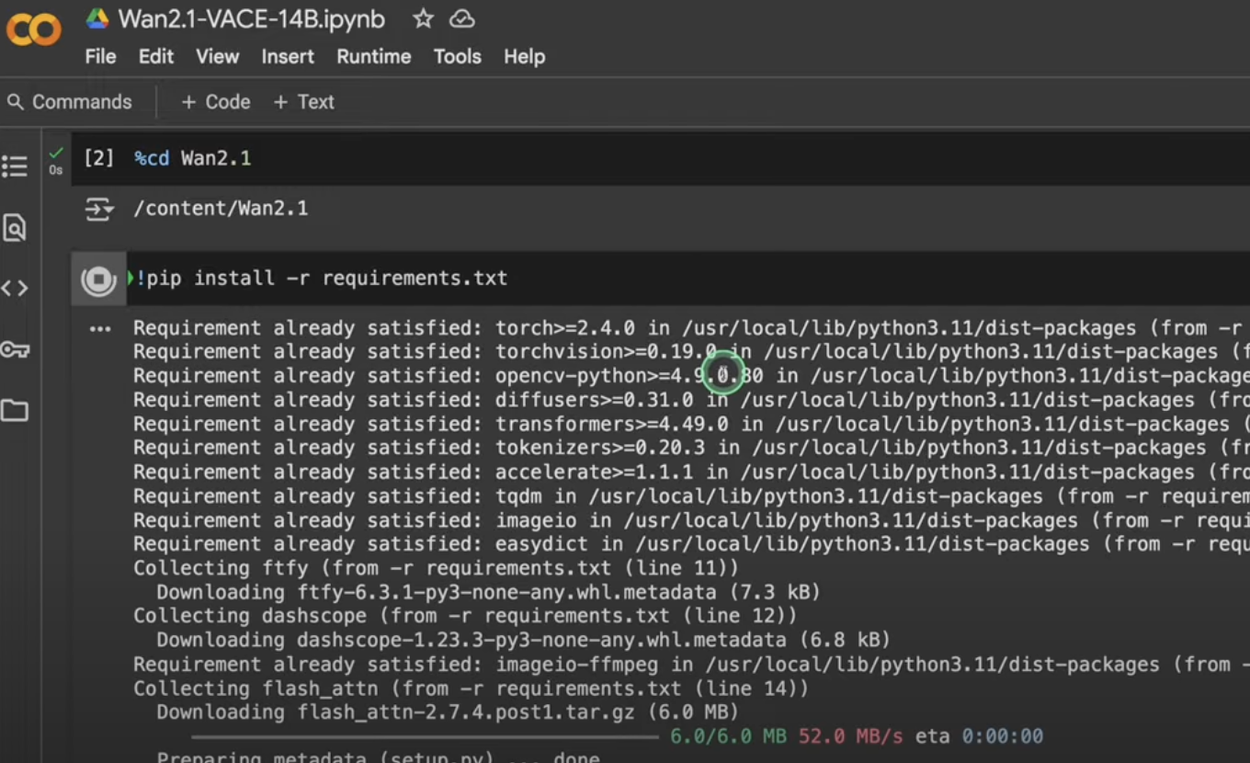1250x763 pixels.
Task: Click the easydict requirement output line
Action: tap(691, 544)
